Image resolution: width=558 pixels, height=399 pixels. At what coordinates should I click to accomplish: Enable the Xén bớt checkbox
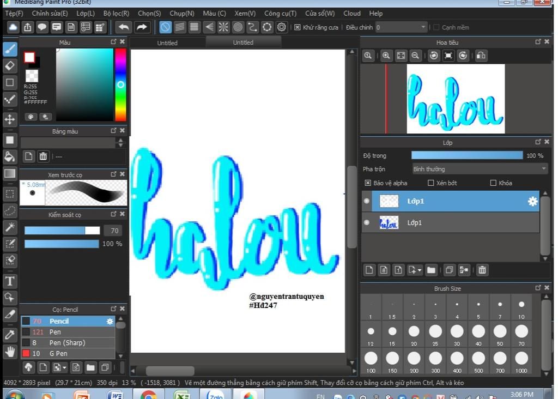430,183
